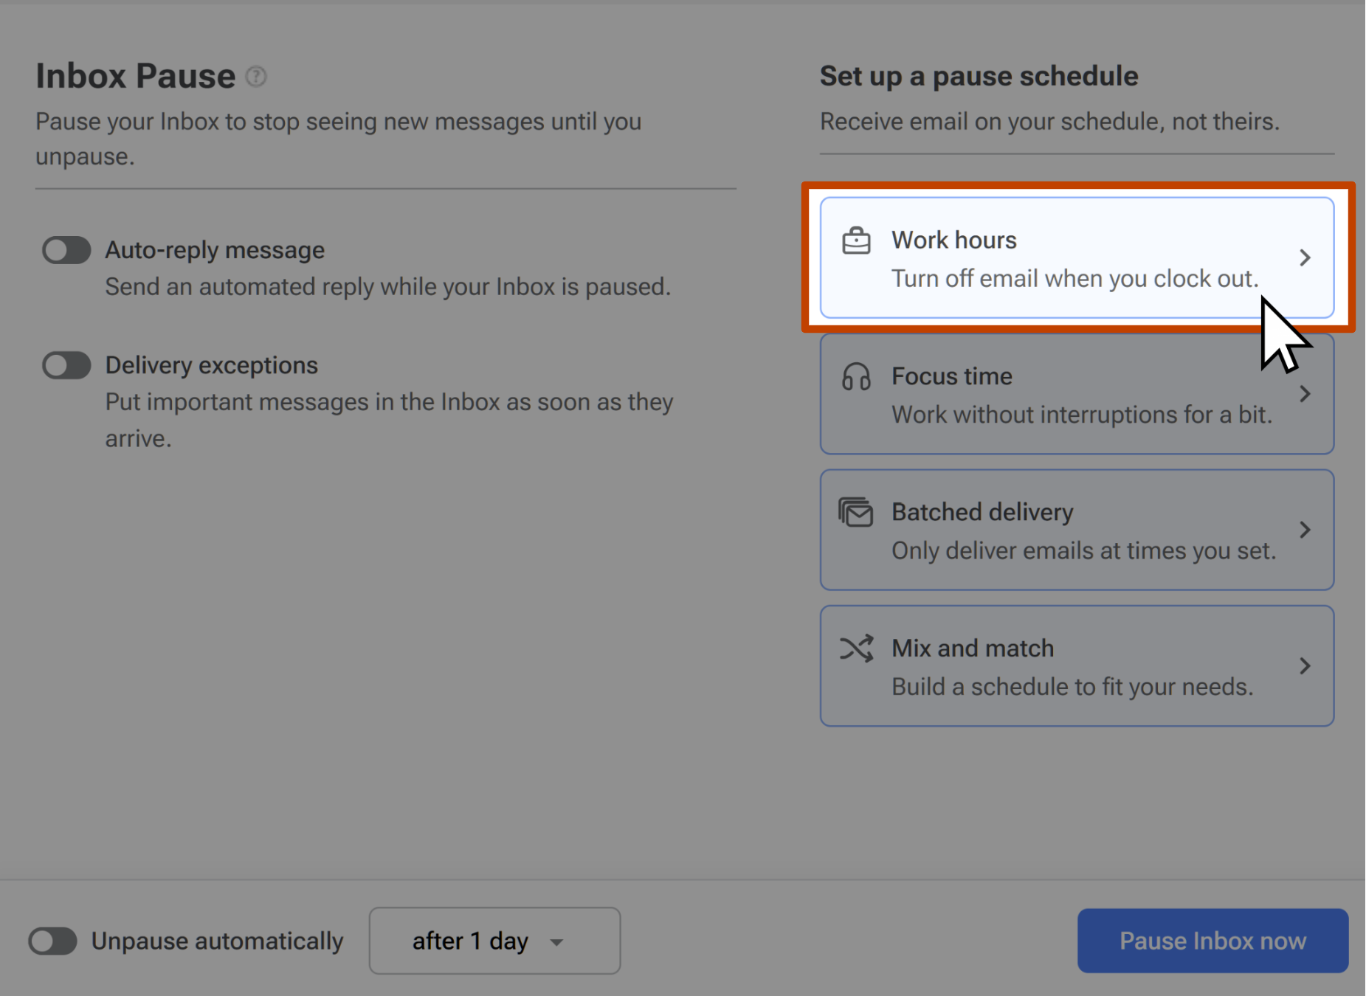Turn on Delivery exceptions toggle
This screenshot has width=1366, height=996.
(x=66, y=365)
